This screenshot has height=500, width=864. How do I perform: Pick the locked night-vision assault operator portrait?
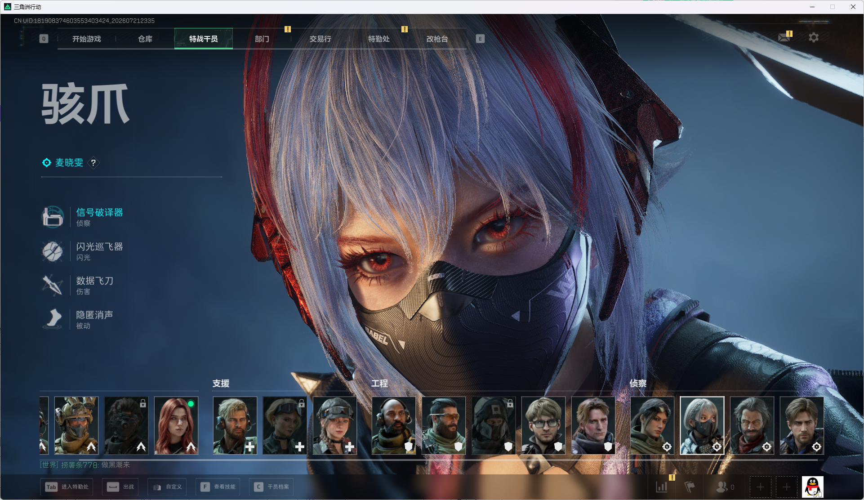tap(126, 425)
